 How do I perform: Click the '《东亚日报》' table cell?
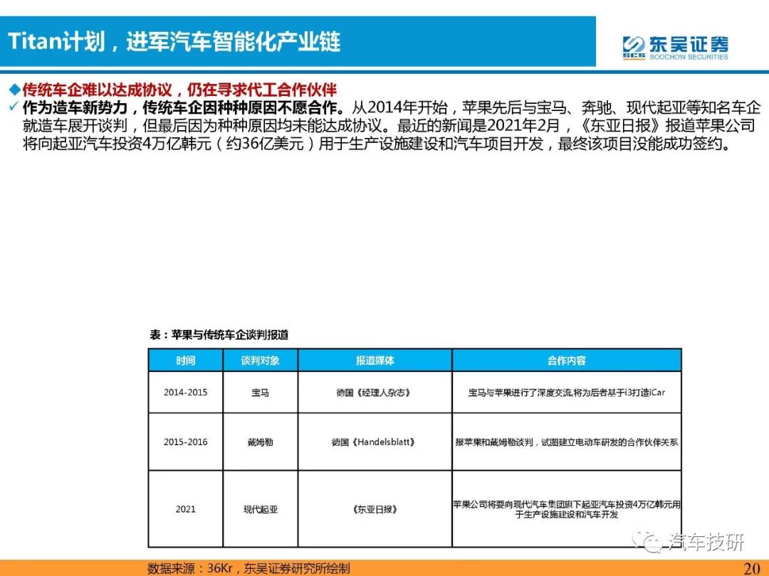click(375, 509)
